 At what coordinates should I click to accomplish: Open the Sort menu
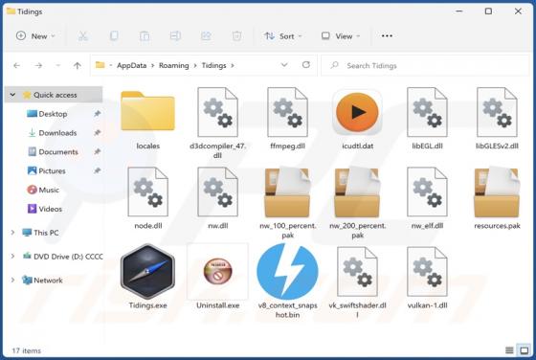tap(283, 35)
